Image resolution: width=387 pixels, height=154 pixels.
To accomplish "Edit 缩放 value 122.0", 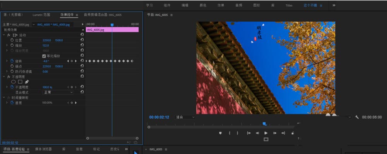I will [x=46, y=46].
